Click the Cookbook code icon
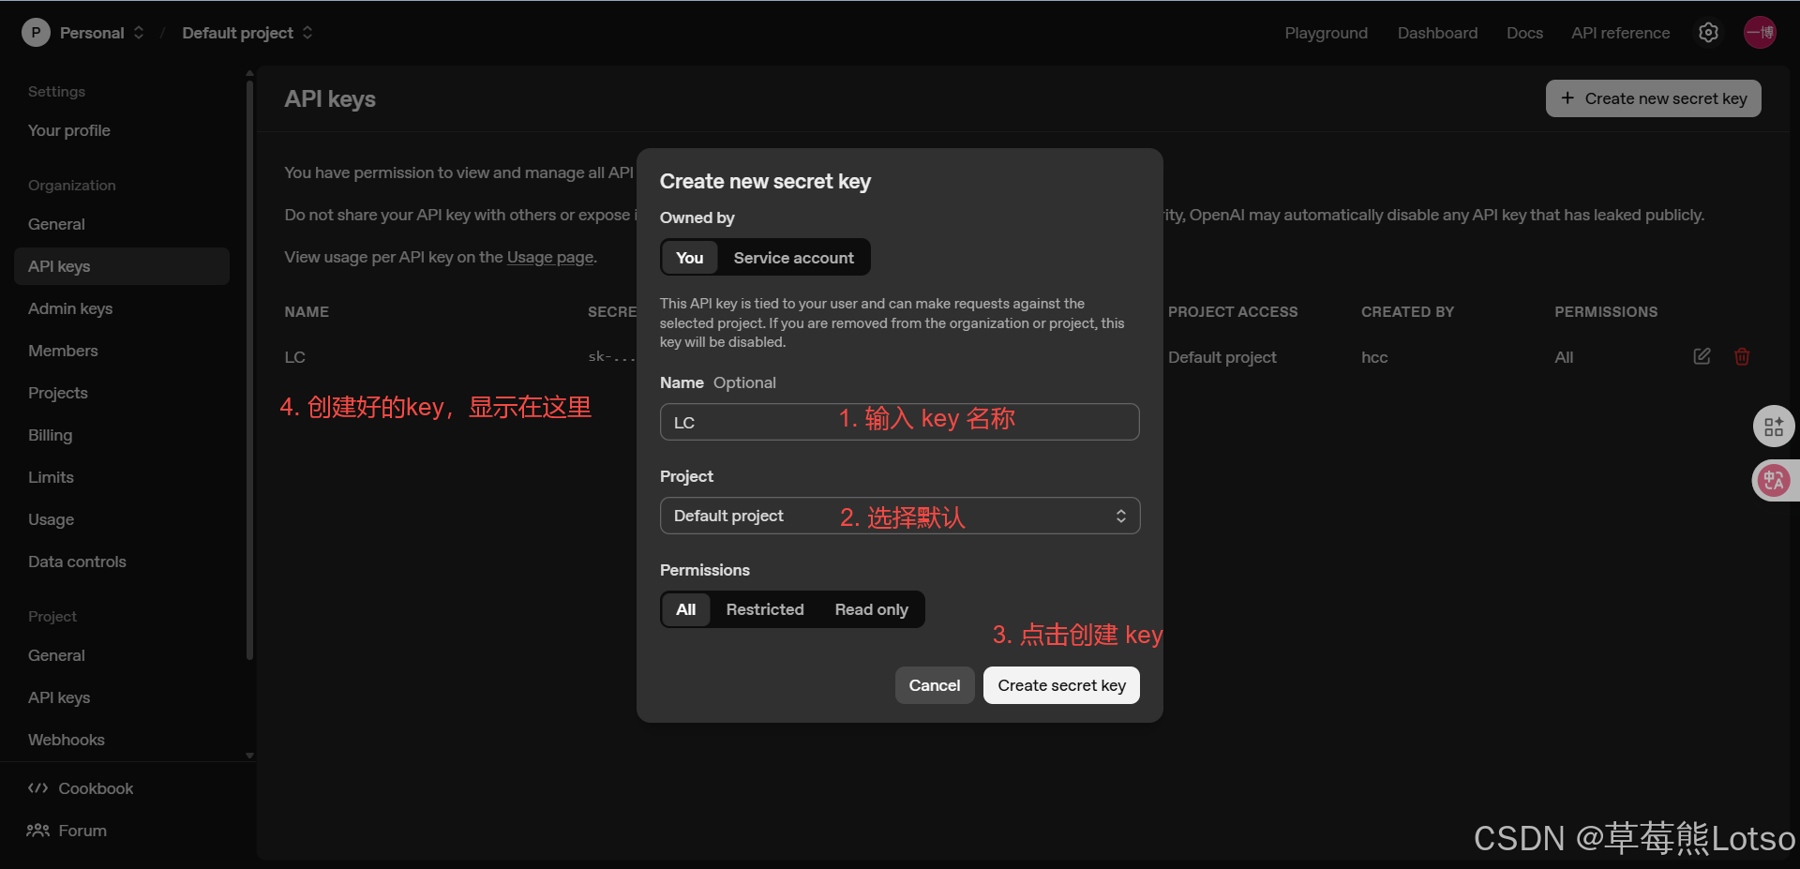1800x869 pixels. pyautogui.click(x=37, y=788)
